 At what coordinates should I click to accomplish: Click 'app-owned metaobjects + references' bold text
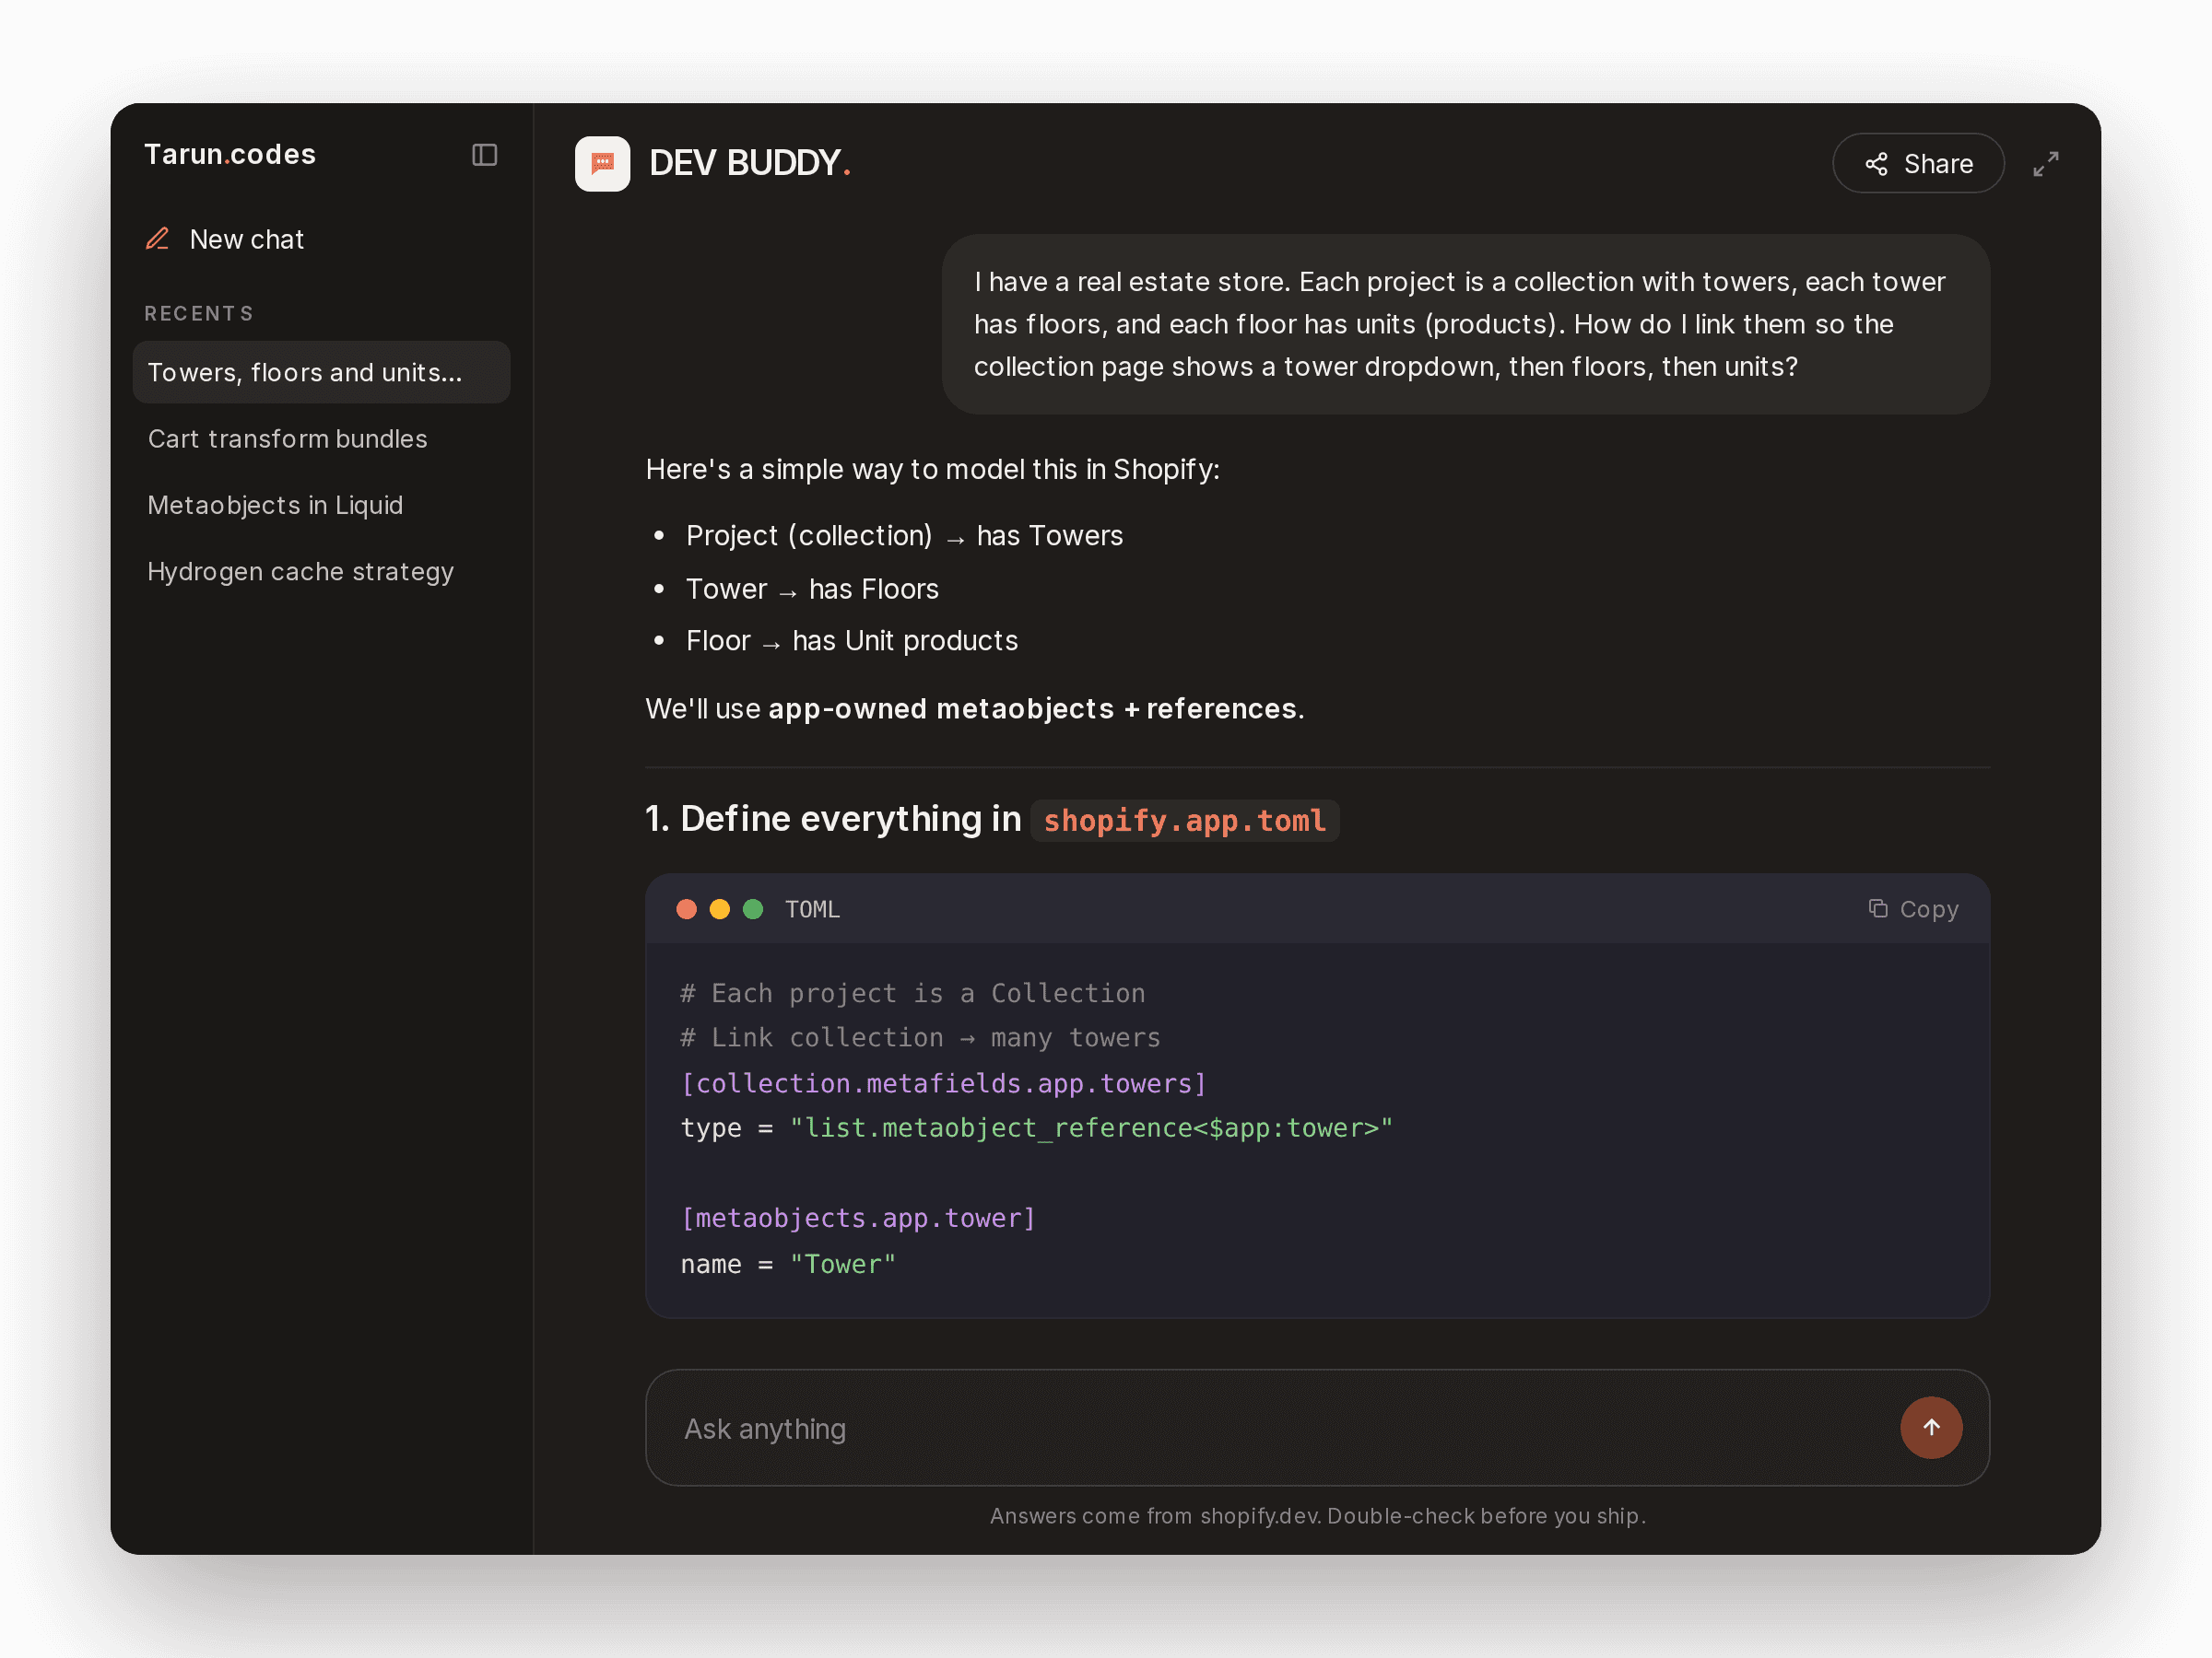tap(1032, 708)
